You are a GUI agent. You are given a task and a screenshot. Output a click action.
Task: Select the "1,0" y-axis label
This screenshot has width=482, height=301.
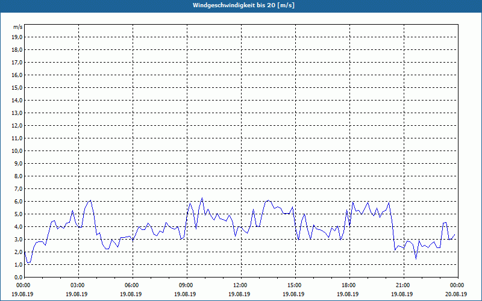18,264
